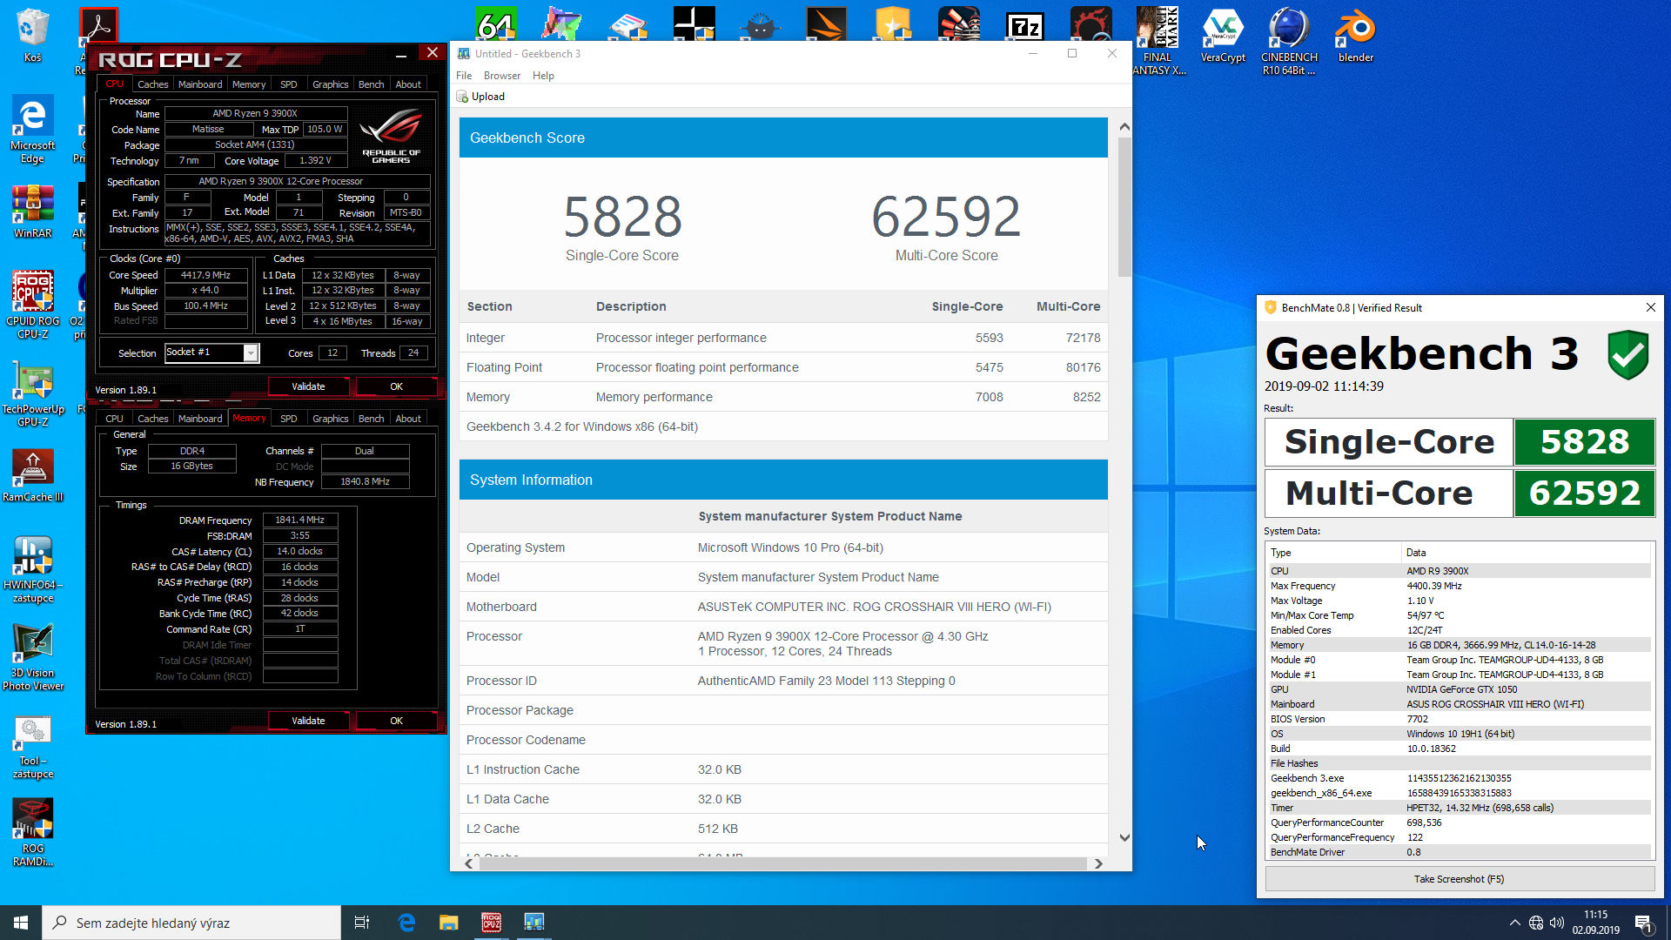Open the TechPowerUp GPU-Z desktop shortcut

33,394
